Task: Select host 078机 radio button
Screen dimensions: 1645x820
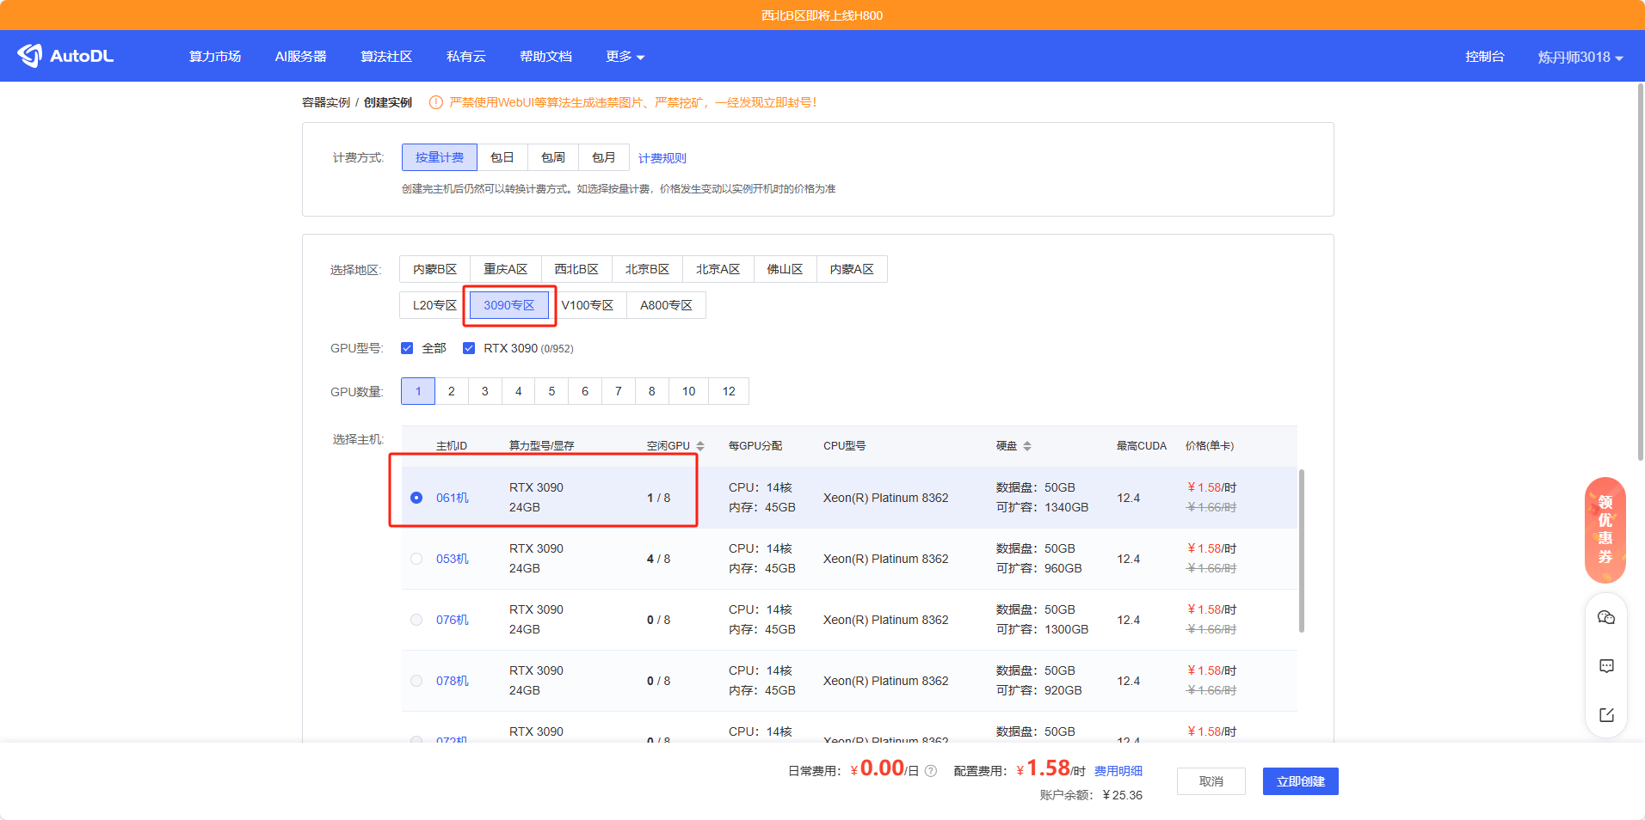Action: pyautogui.click(x=416, y=681)
